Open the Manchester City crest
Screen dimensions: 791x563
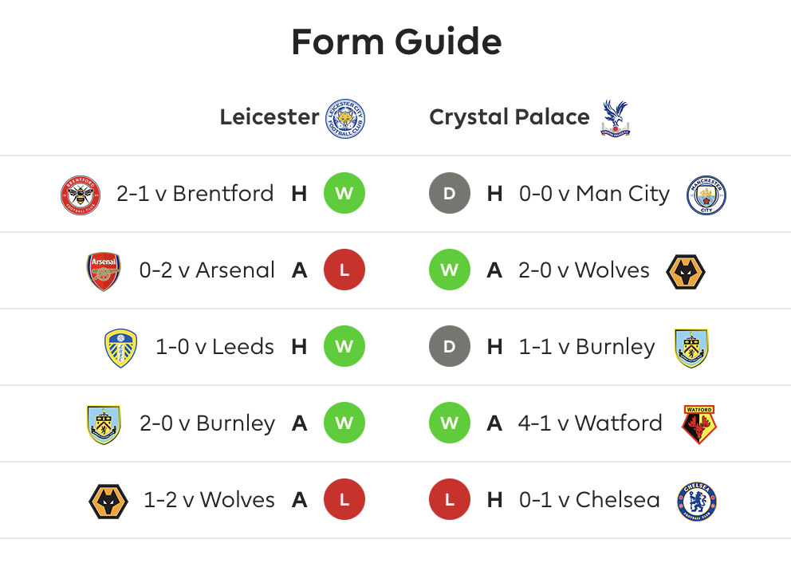(x=706, y=195)
